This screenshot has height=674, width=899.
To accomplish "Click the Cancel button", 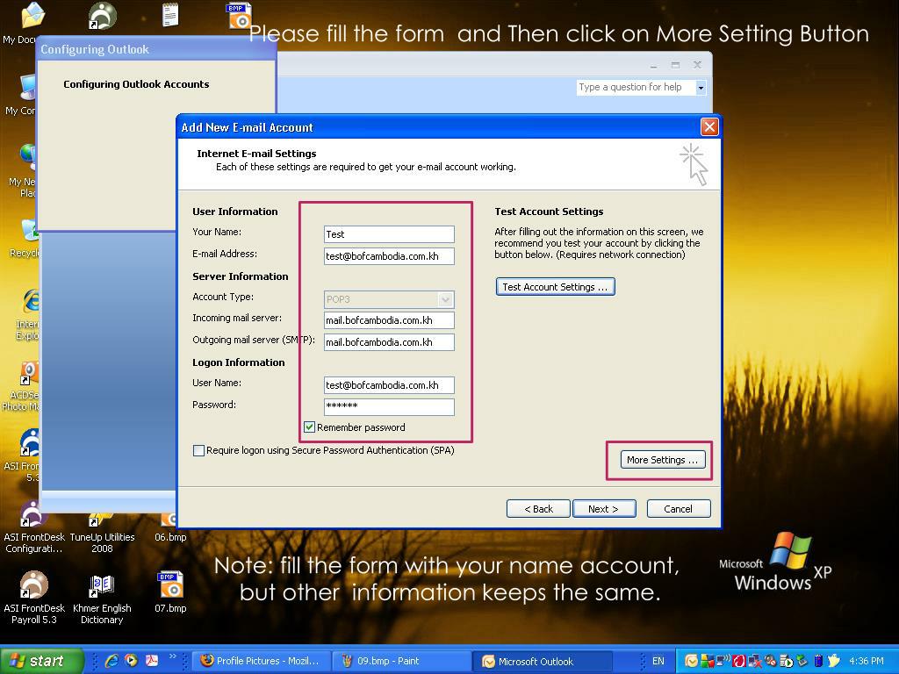I will click(x=679, y=508).
